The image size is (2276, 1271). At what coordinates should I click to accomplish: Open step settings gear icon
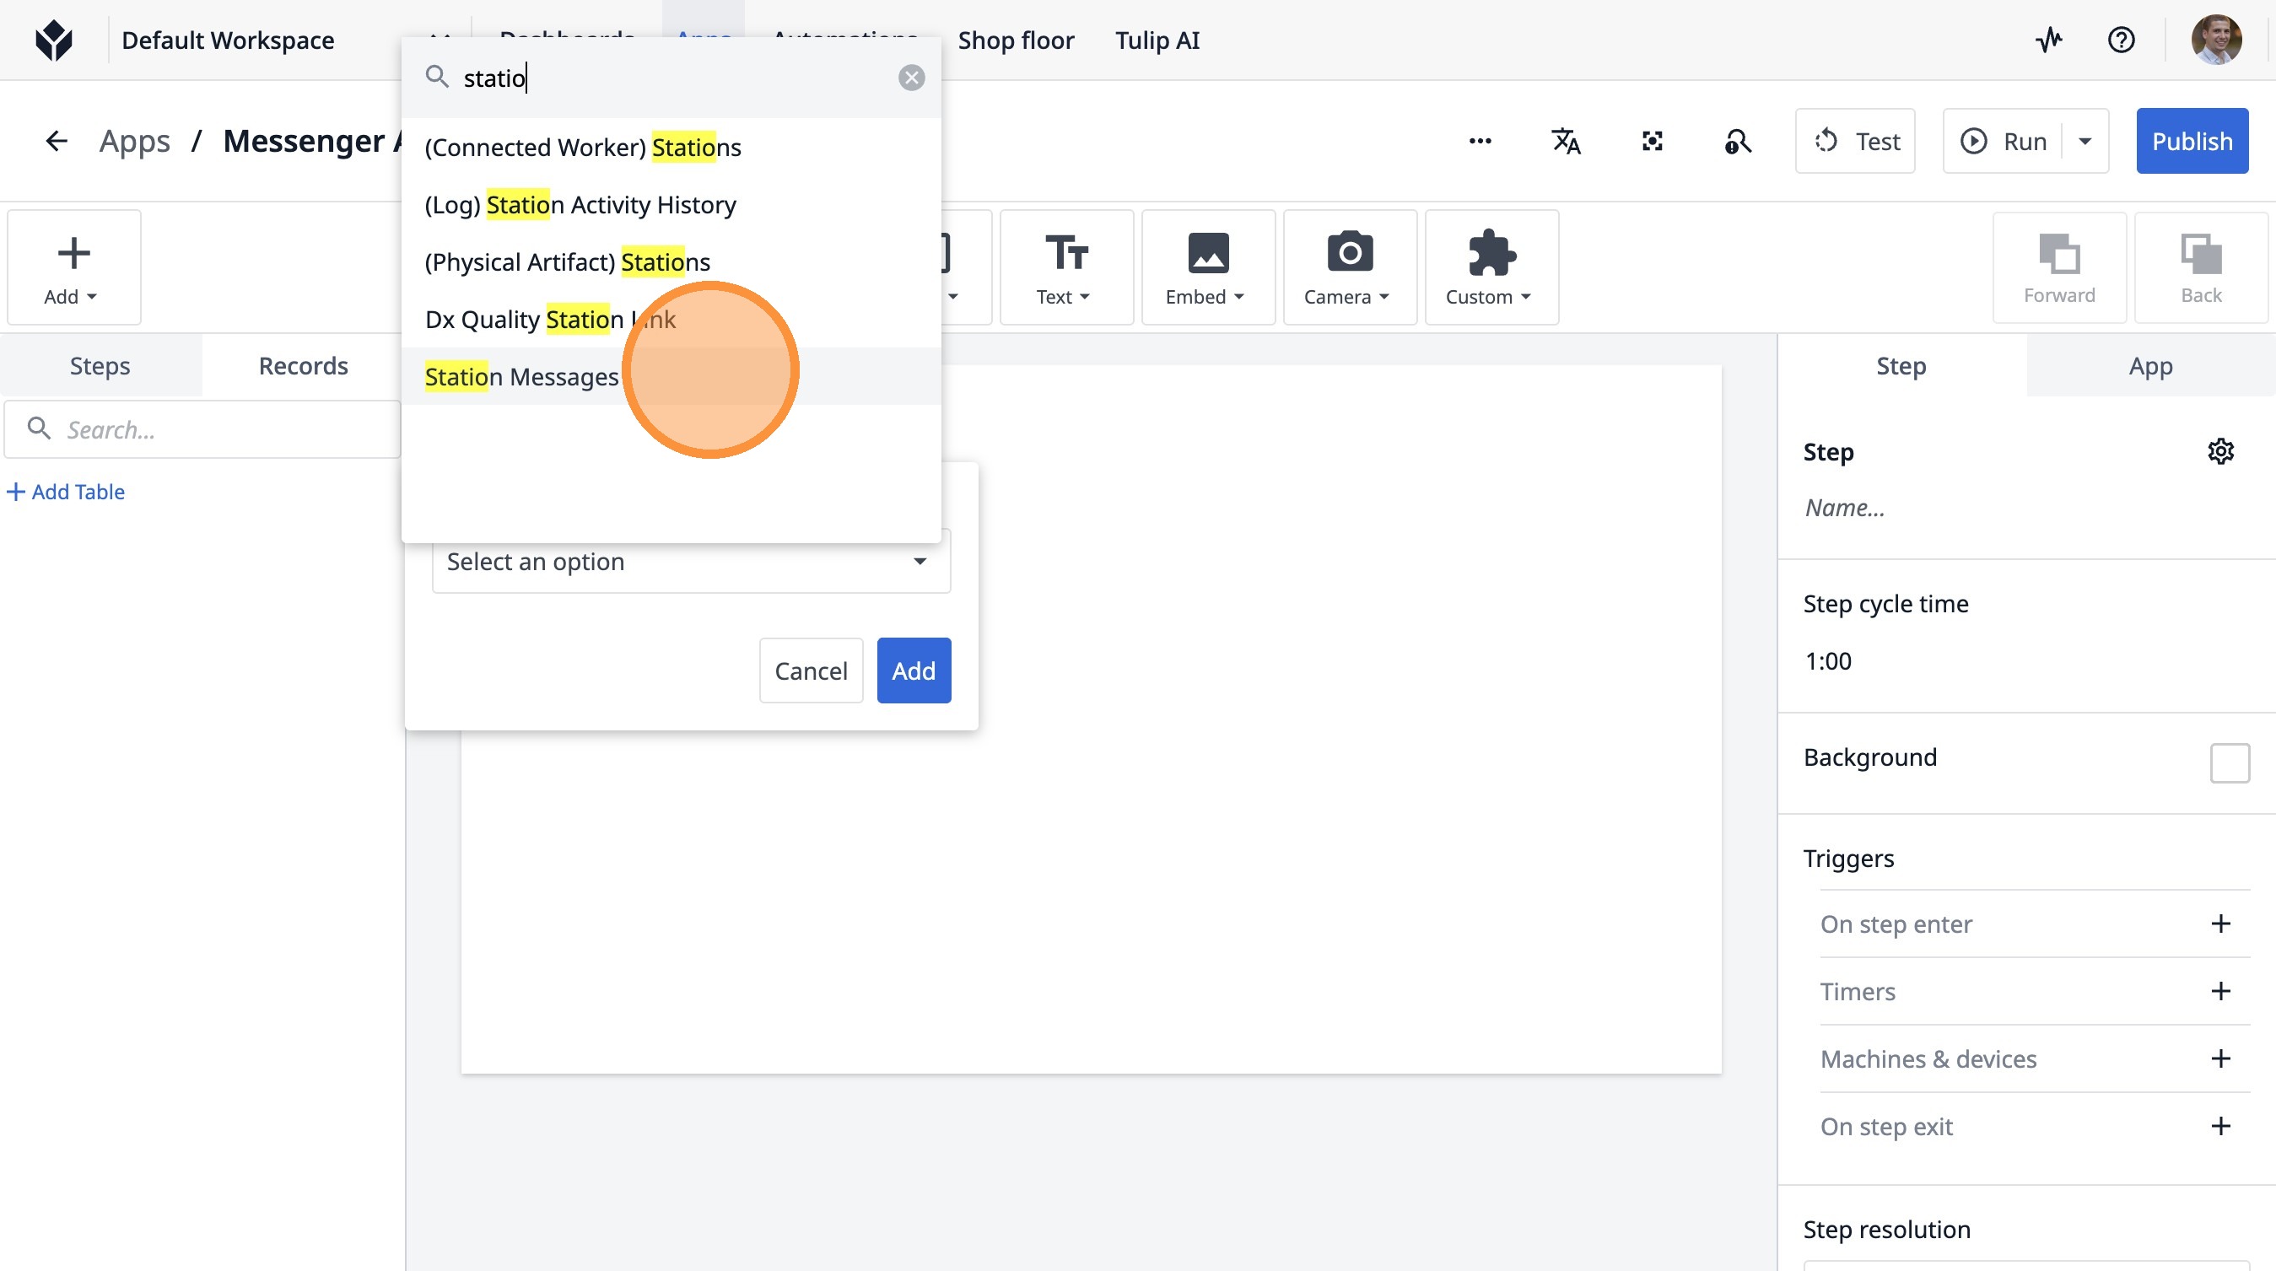tap(2220, 451)
